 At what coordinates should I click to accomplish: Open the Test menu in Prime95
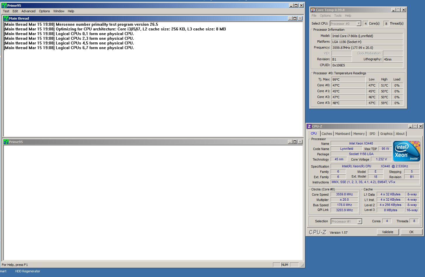pyautogui.click(x=6, y=11)
